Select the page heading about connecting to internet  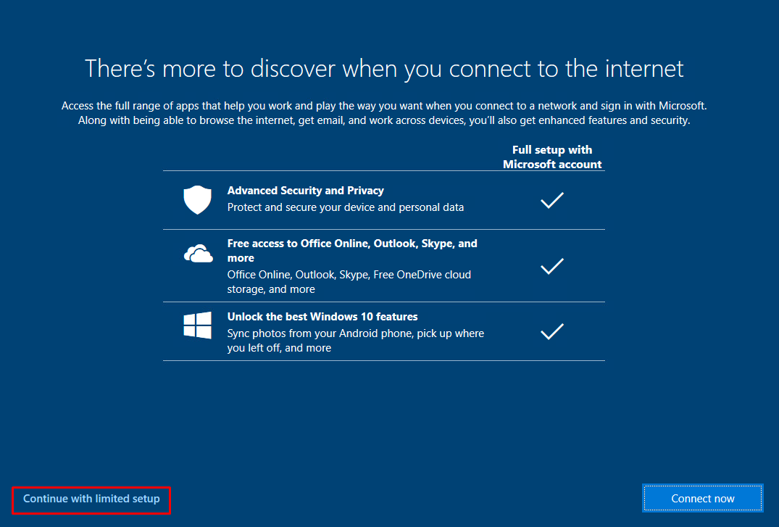pos(384,69)
